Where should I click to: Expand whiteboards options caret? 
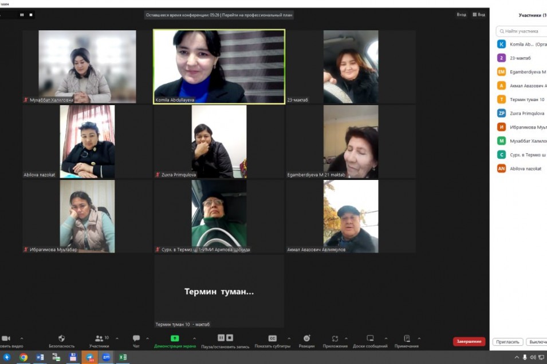click(386, 338)
